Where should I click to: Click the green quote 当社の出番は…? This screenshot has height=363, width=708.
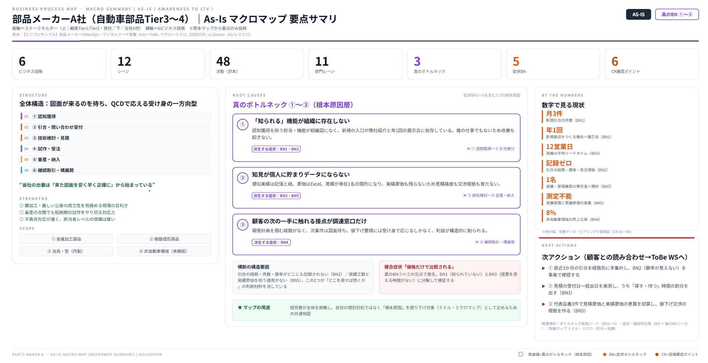click(87, 185)
